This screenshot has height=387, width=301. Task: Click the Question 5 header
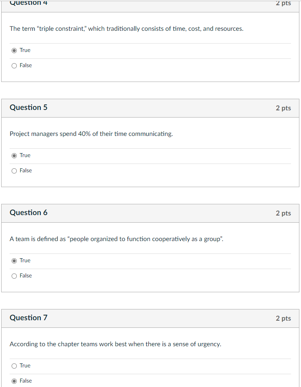pyautogui.click(x=28, y=108)
